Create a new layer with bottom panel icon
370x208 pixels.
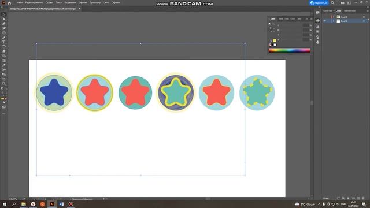[358, 198]
